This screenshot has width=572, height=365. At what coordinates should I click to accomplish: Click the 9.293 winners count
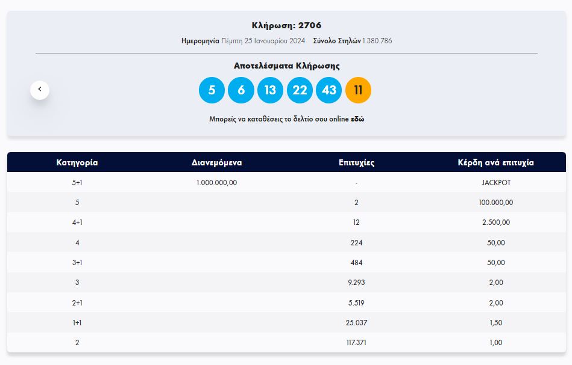356,283
